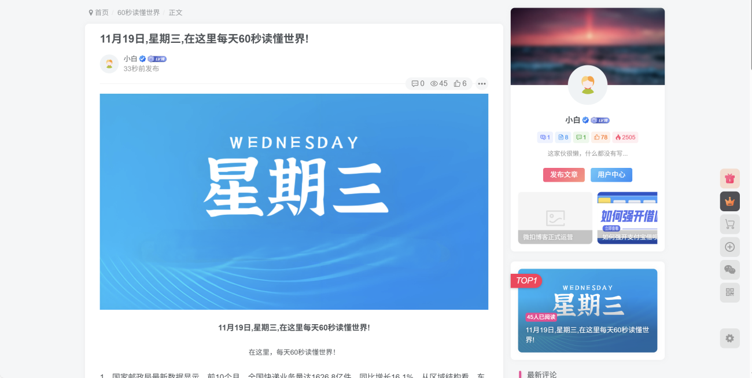
Task: Open the shopping cart icon
Action: [x=729, y=224]
